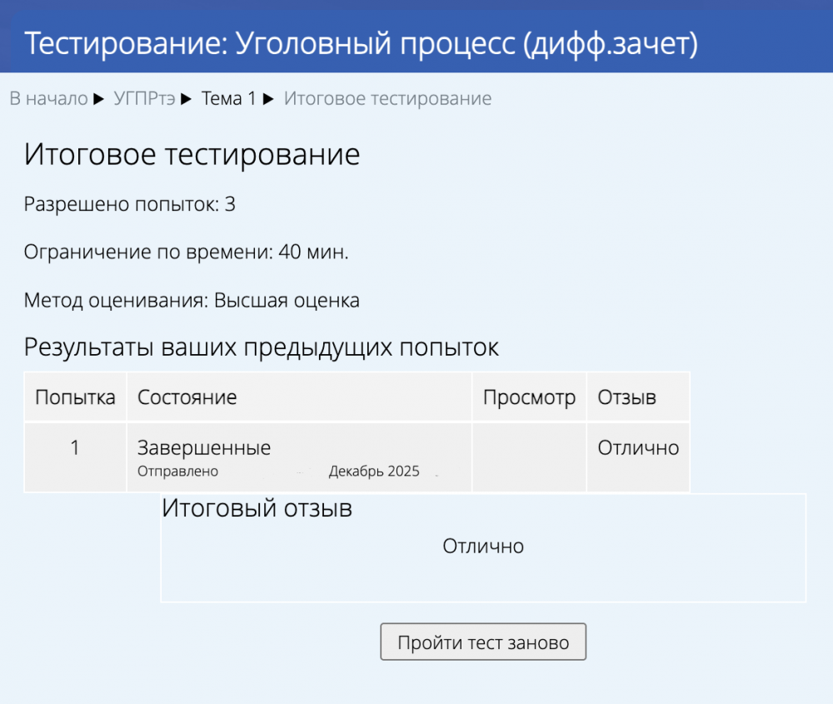Click the 'Итоговый отзыв' heading
This screenshot has height=704, width=833.
click(257, 508)
